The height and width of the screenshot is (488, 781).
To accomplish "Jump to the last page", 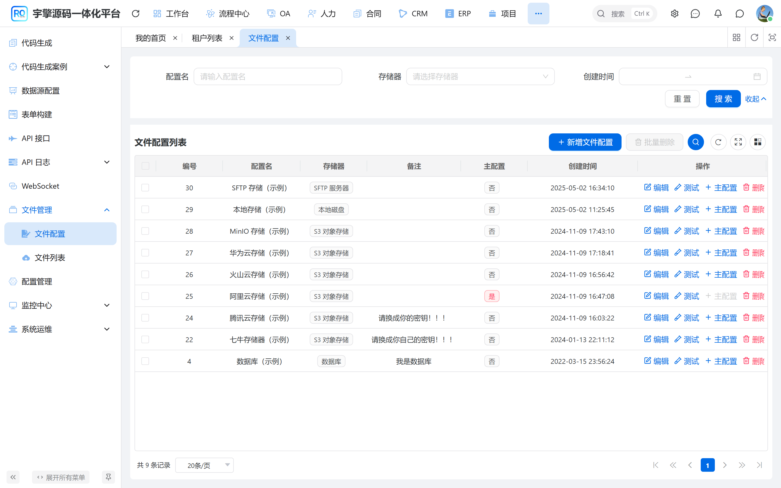I will 759,465.
